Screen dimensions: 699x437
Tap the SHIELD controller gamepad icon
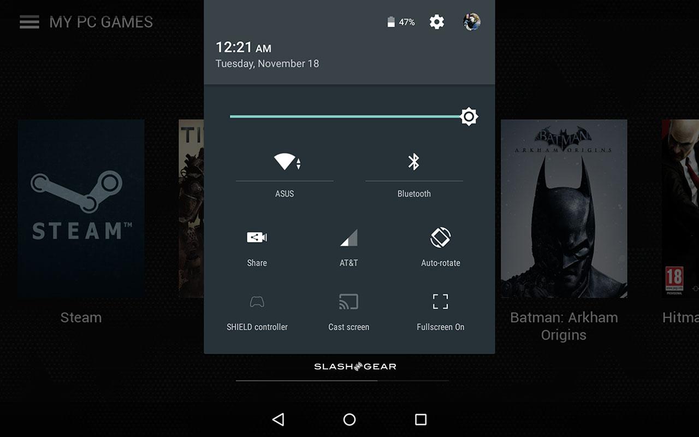point(257,302)
